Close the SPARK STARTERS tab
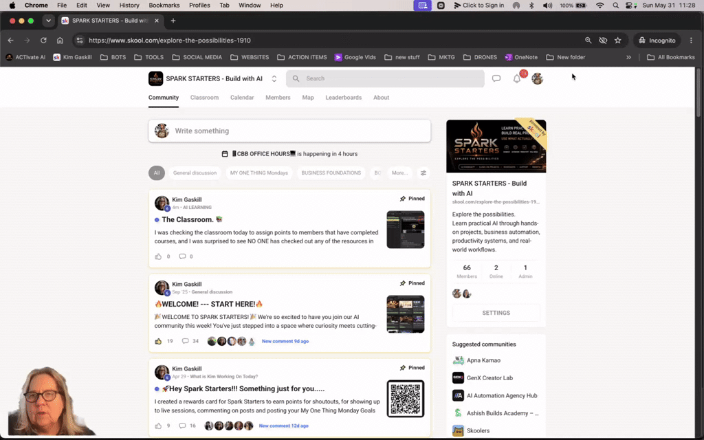Image resolution: width=704 pixels, height=440 pixels. coord(157,21)
